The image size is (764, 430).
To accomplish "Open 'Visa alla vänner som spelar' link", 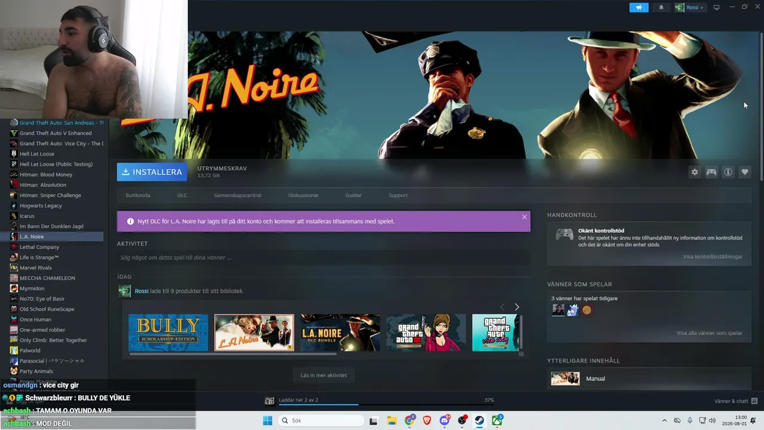I will pos(710,333).
